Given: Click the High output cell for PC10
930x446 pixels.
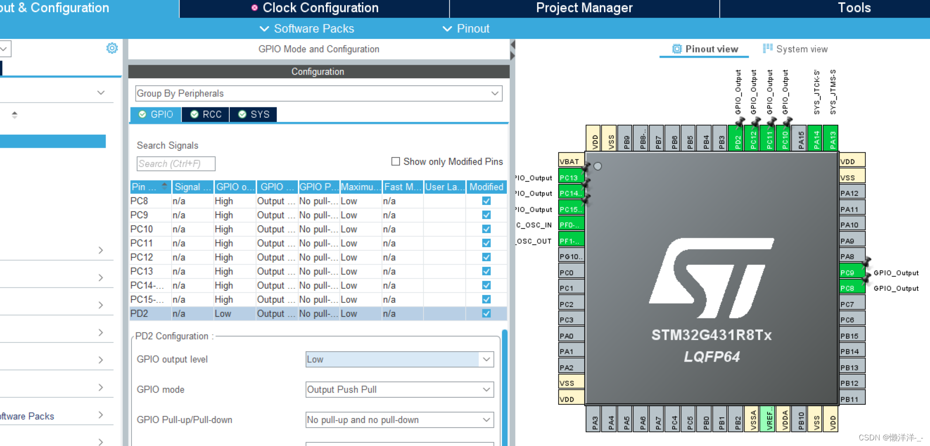Looking at the screenshot, I should tap(234, 229).
